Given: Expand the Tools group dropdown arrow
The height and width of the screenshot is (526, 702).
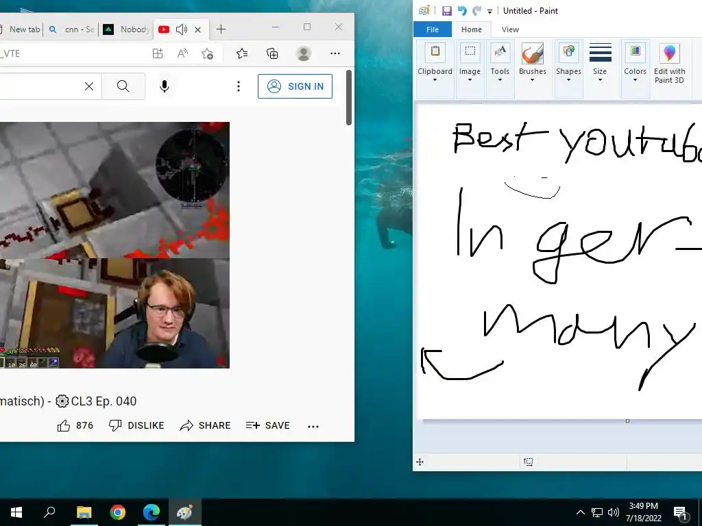Looking at the screenshot, I should point(500,81).
